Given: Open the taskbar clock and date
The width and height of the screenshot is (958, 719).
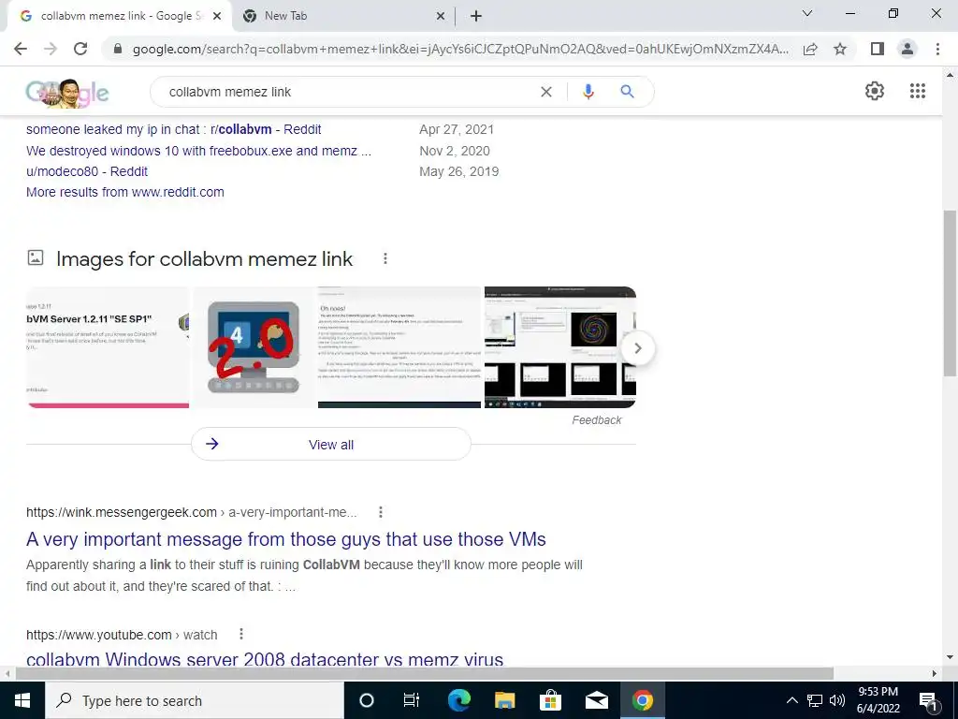Looking at the screenshot, I should click(x=878, y=700).
